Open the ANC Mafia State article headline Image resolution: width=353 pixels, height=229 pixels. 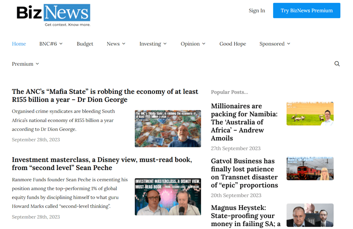[x=105, y=95]
